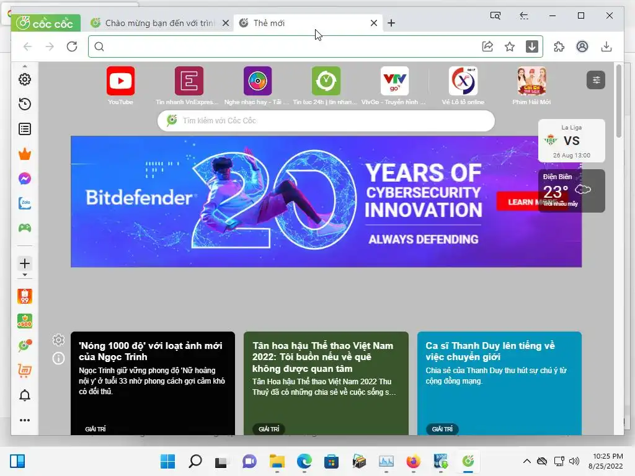This screenshot has width=635, height=476.
Task: Open Firefox from the taskbar
Action: pos(413,461)
